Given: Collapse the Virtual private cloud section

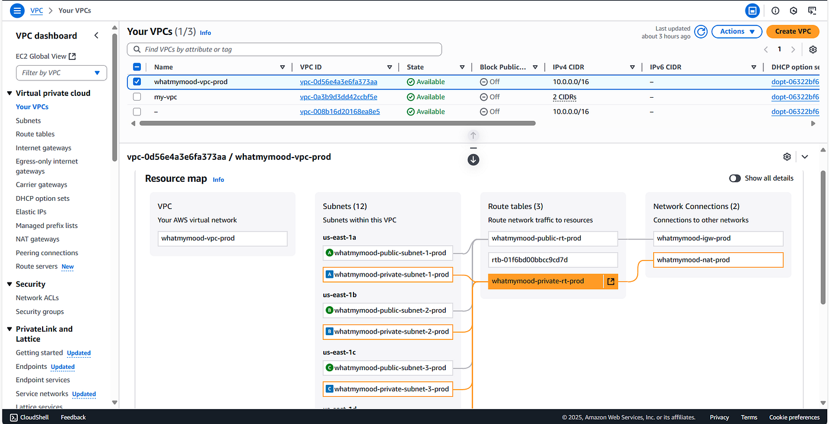Looking at the screenshot, I should point(9,93).
